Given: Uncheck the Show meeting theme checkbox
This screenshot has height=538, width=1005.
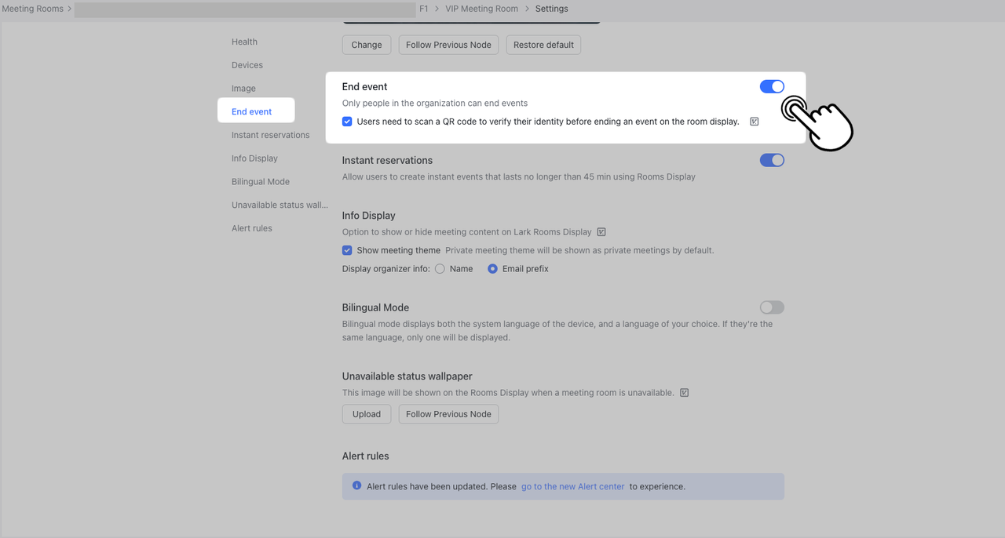Looking at the screenshot, I should pos(347,251).
